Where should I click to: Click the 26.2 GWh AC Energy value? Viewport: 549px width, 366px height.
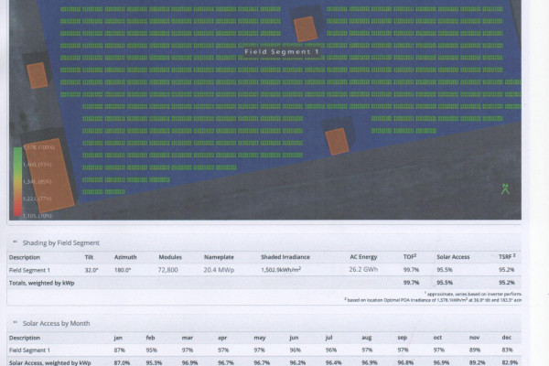coord(363,270)
